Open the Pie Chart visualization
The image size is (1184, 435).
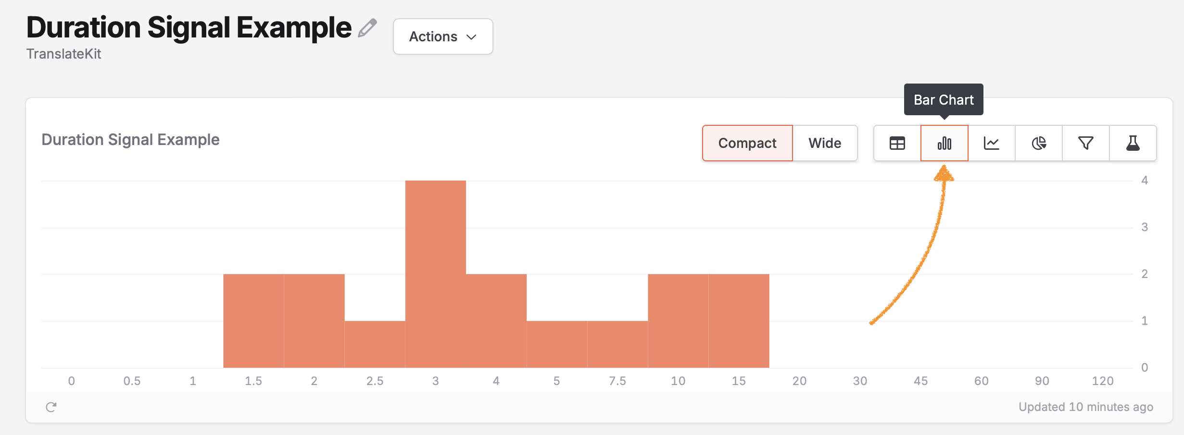click(1038, 143)
